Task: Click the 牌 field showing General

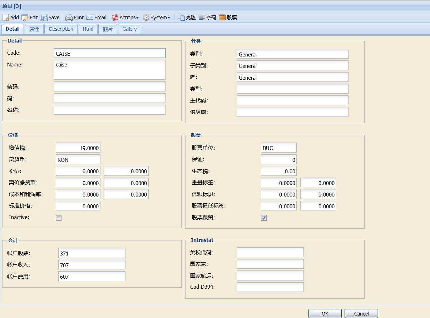Action: tap(293, 77)
